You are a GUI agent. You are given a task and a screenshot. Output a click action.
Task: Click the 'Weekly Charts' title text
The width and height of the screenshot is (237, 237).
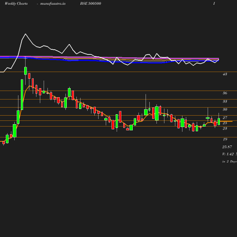tap(16, 4)
